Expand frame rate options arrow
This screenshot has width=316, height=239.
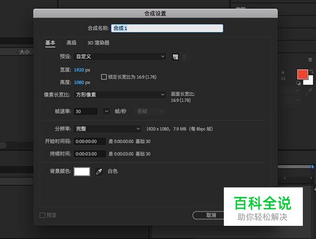pos(106,111)
